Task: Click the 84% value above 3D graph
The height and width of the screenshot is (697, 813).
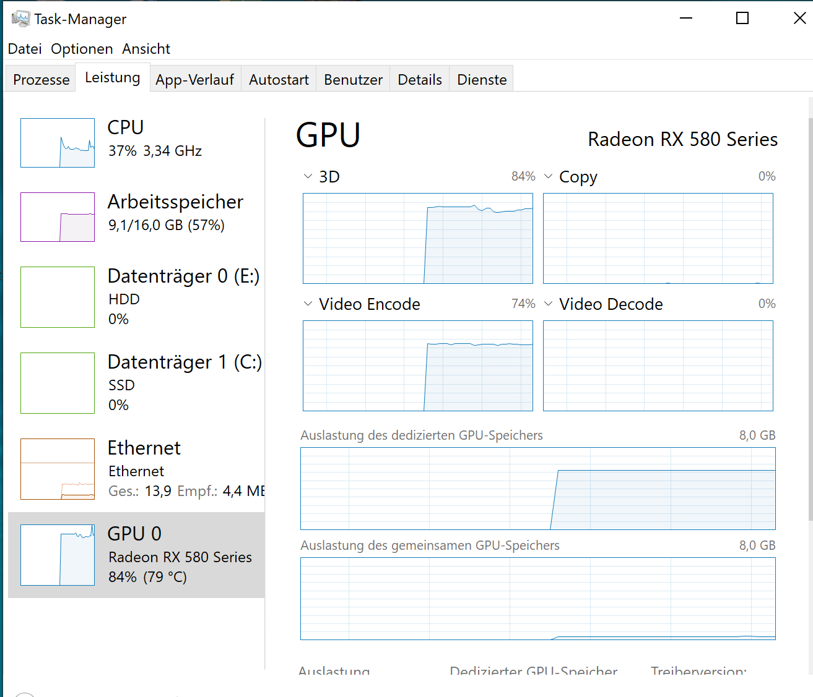Action: click(x=523, y=176)
